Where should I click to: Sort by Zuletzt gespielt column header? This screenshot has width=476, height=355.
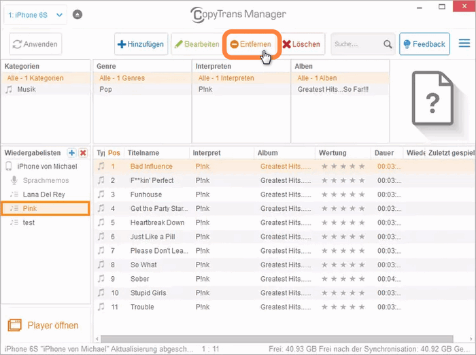(451, 153)
